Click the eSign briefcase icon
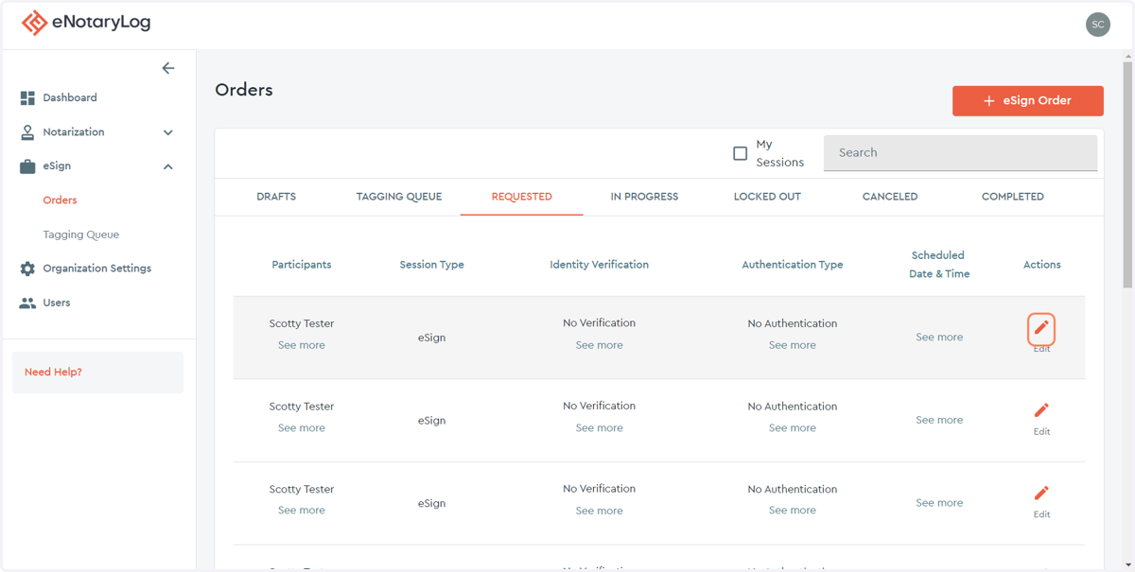Viewport: 1135px width, 572px height. 27,166
